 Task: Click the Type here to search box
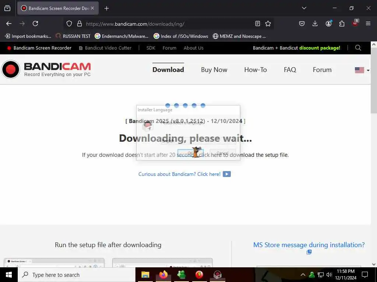click(77, 275)
